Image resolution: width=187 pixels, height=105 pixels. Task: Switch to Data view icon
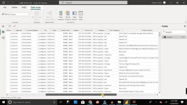click(3, 32)
